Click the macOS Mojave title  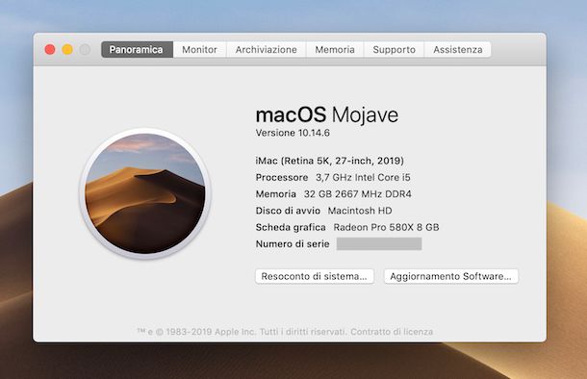pos(327,114)
